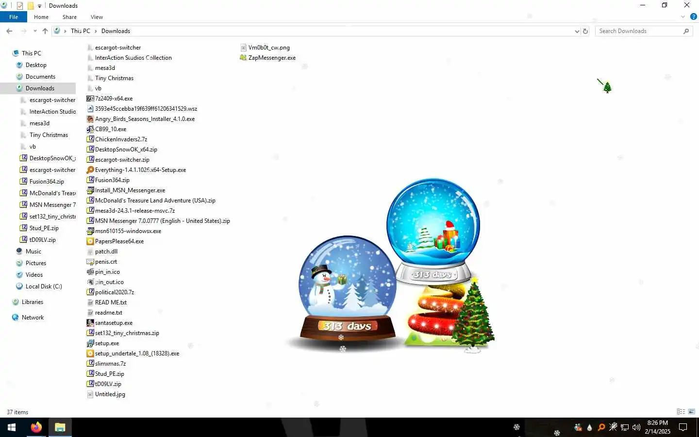This screenshot has width=699, height=437.
Task: Select the pin_in.ico file icon
Action: point(90,272)
